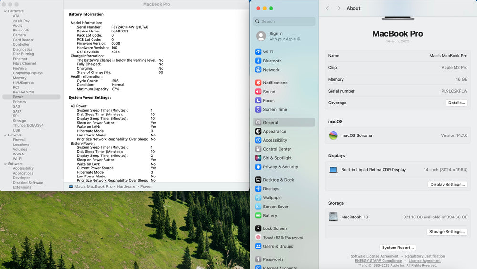The width and height of the screenshot is (477, 269).
Task: Open Touch ID & Password fingerprint icon
Action: click(x=258, y=238)
